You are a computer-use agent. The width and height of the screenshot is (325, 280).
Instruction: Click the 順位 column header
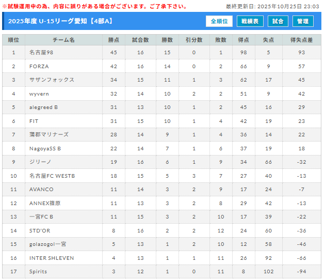coord(14,40)
